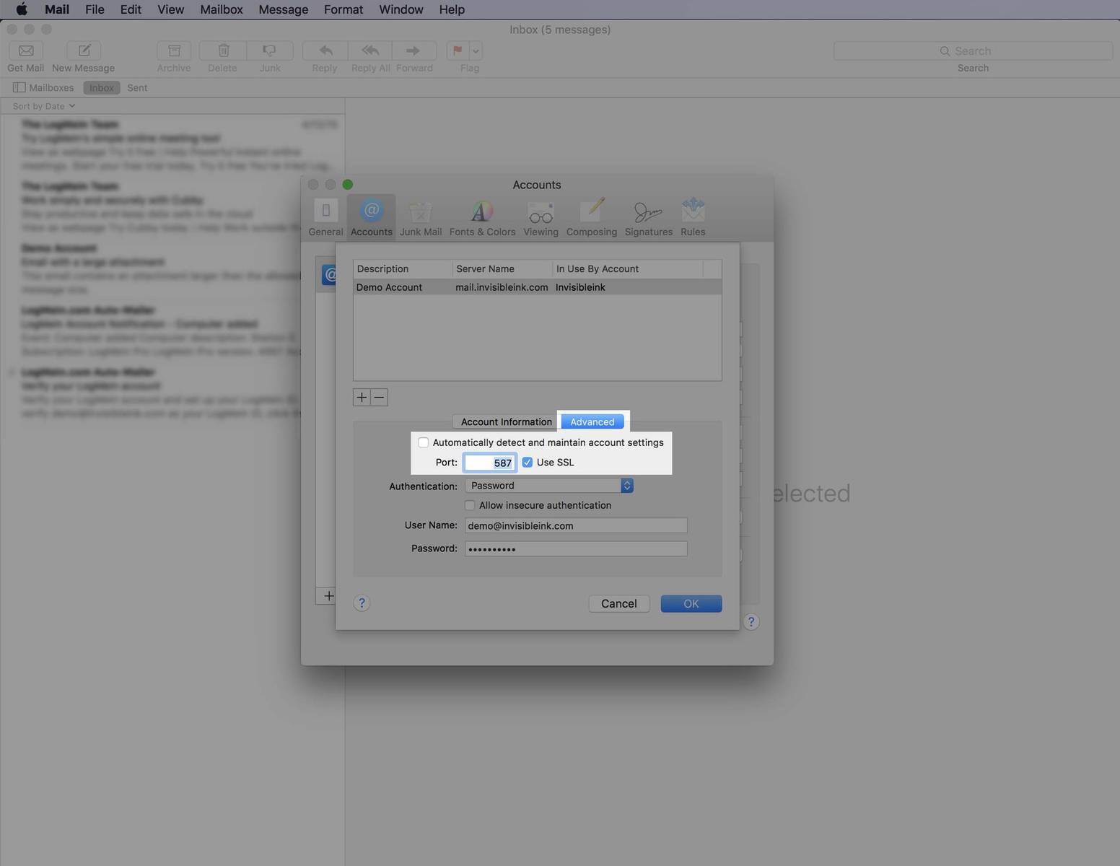Open Sort by Date dropdown
The width and height of the screenshot is (1120, 866).
point(43,106)
